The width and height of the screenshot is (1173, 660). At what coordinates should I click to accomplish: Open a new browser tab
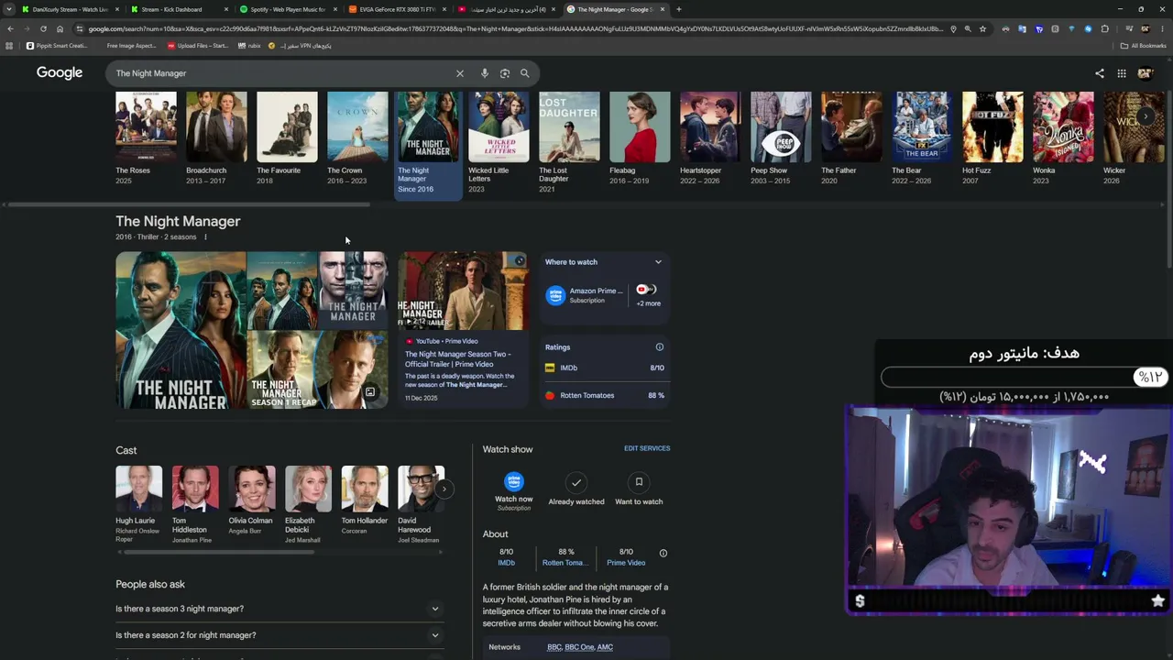(678, 9)
